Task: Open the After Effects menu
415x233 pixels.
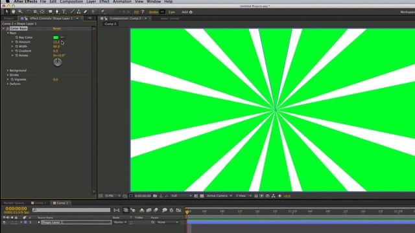Action: point(25,1)
